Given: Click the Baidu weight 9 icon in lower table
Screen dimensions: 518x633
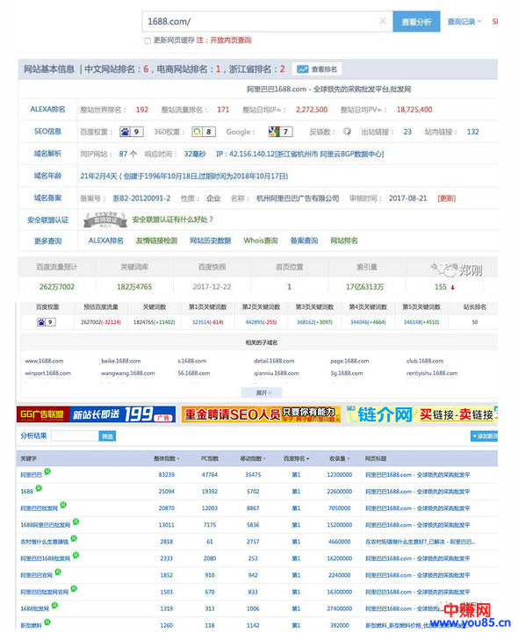Looking at the screenshot, I should pos(46,322).
